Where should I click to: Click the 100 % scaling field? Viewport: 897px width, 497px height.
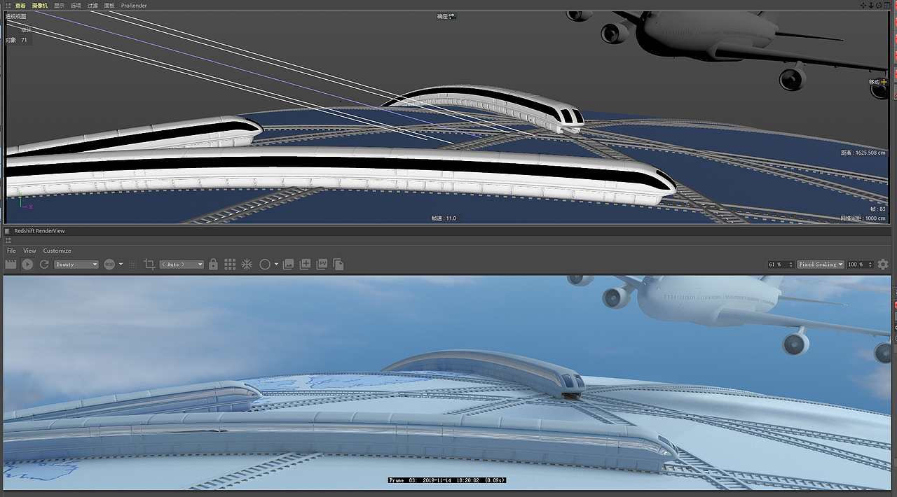point(861,265)
